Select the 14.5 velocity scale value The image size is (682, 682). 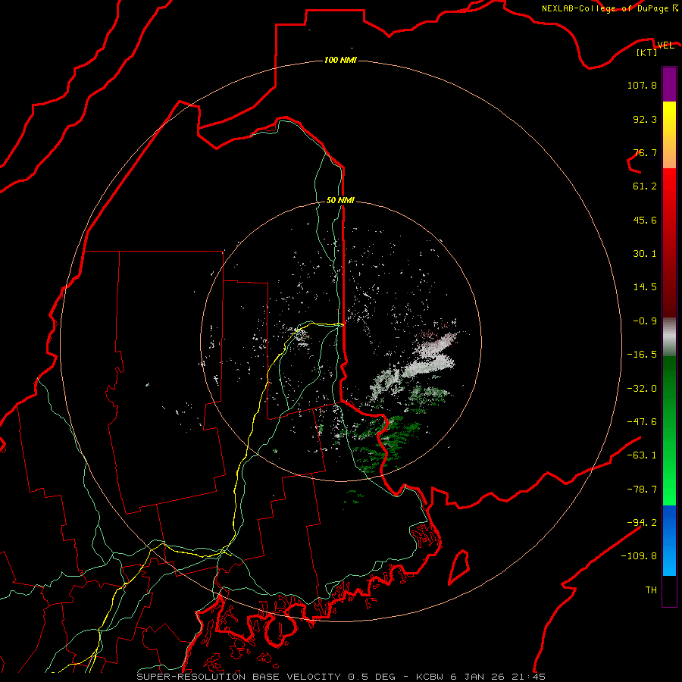pos(645,287)
